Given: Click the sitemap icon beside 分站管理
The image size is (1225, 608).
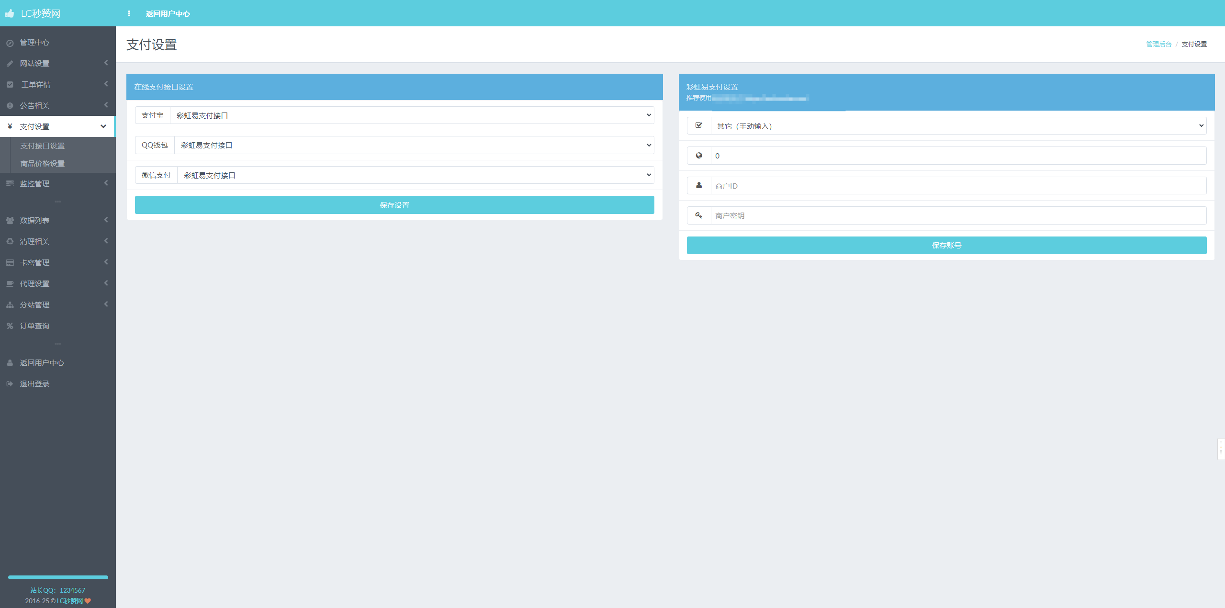Looking at the screenshot, I should click(x=10, y=304).
